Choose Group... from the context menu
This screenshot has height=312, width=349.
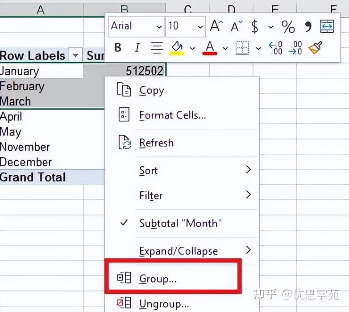coord(182,278)
